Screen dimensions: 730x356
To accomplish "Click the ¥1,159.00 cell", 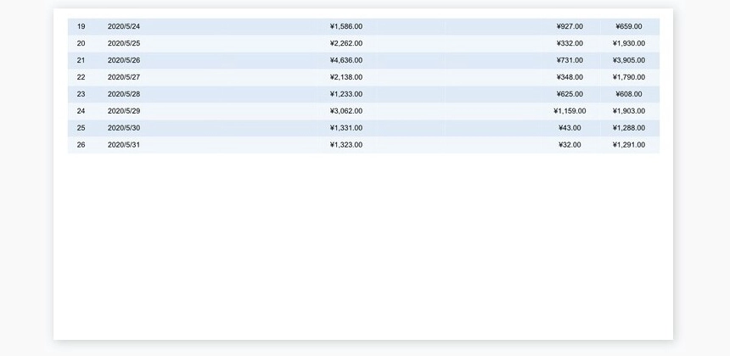I will coord(570,111).
